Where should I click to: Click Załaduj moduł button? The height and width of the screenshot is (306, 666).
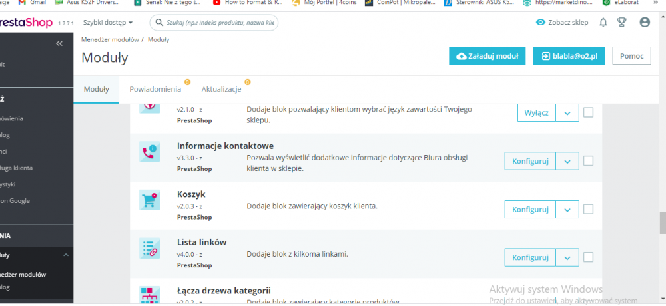(488, 56)
